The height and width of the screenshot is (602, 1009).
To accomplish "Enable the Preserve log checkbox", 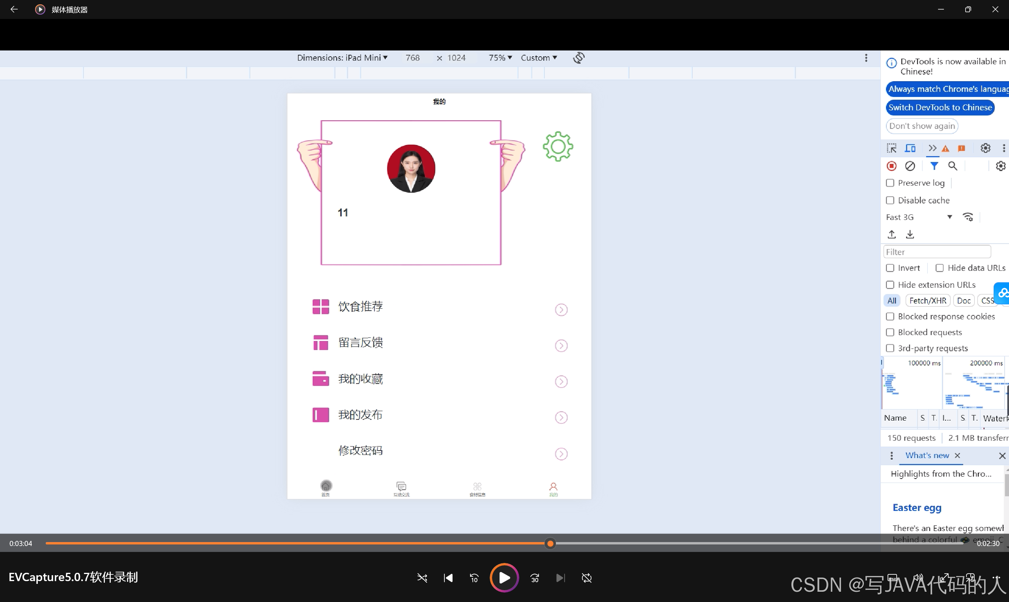I will point(890,183).
